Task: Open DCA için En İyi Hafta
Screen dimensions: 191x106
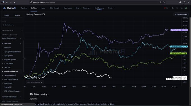Action: pos(11,79)
